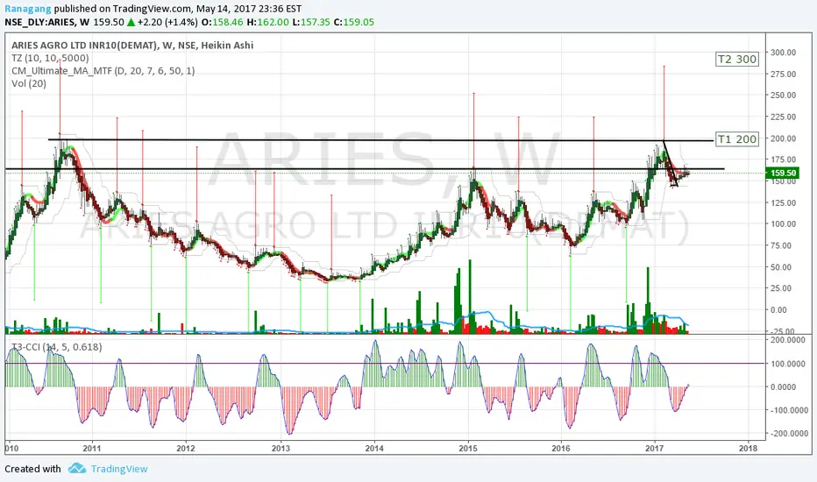Click the 2017 label on time axis
The image size is (817, 482).
pos(655,448)
